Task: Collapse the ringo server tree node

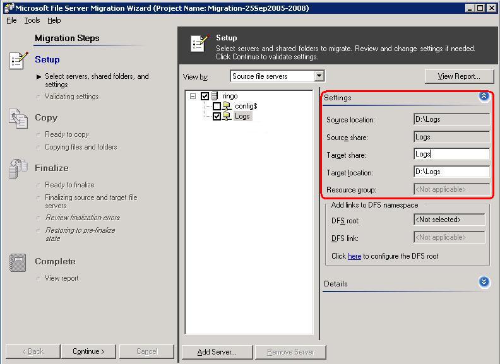Action: [193, 96]
